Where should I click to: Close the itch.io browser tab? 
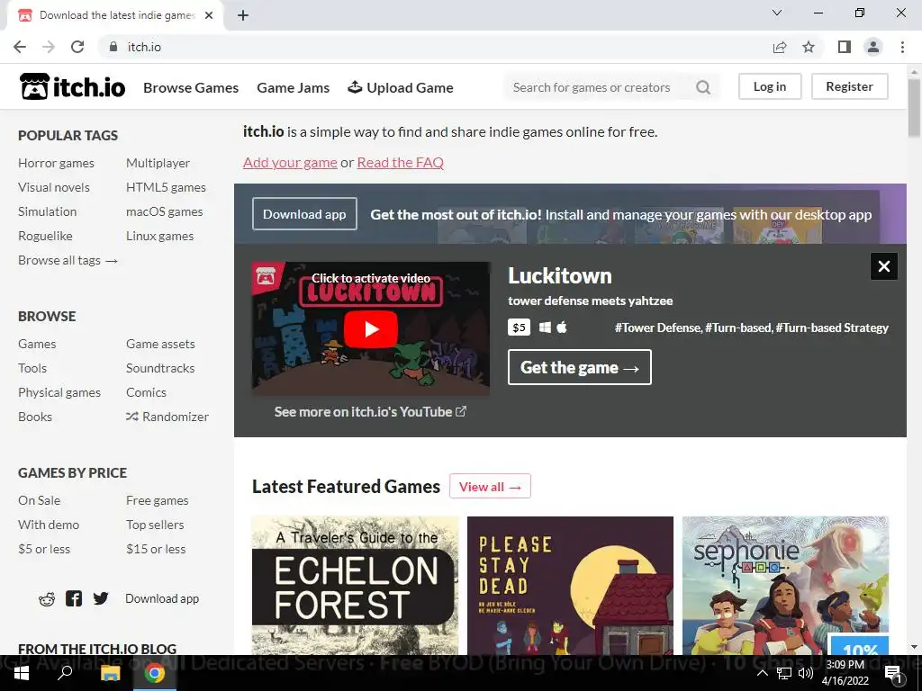pos(209,15)
